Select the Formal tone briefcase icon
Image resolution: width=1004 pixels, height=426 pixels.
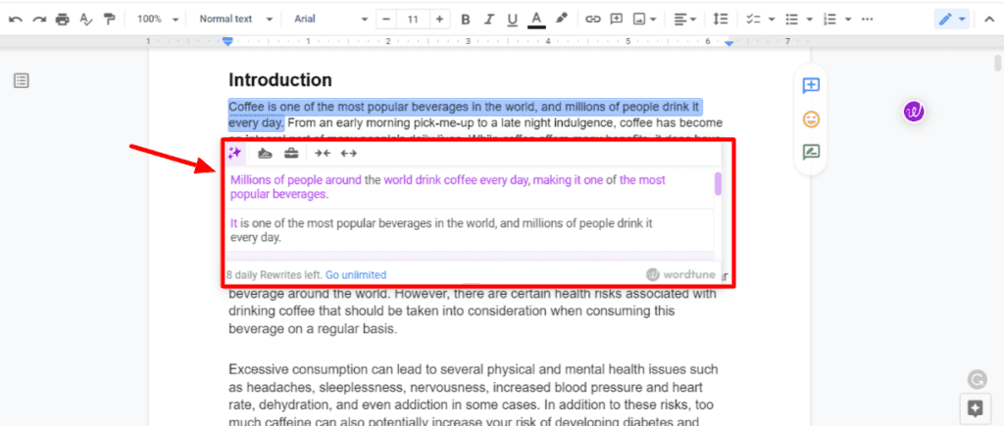[x=291, y=153]
